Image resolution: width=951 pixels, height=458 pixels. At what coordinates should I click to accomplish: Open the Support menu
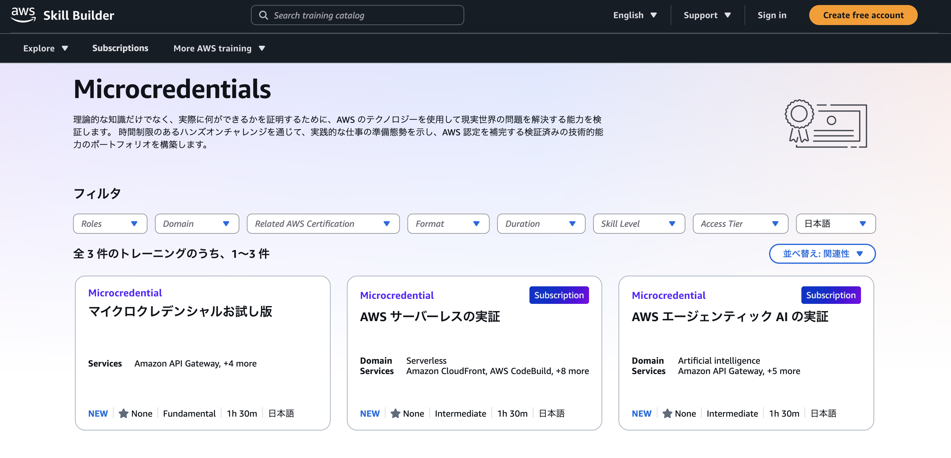click(707, 15)
